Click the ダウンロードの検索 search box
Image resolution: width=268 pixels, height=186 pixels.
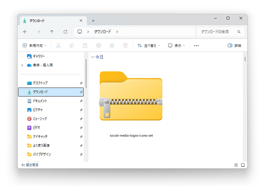(221, 32)
